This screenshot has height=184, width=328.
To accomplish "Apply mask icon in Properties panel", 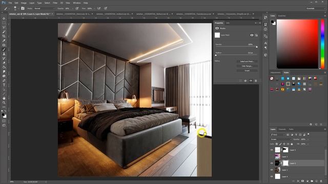I will click(245, 81).
